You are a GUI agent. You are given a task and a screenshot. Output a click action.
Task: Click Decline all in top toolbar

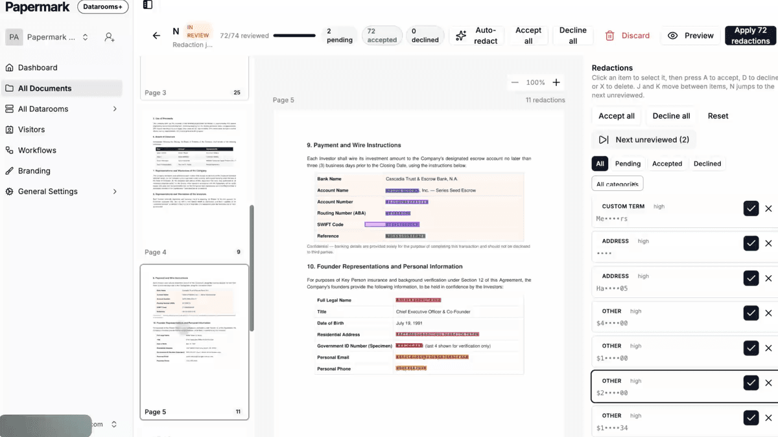573,36
